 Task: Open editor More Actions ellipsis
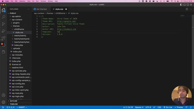tap(191, 9)
